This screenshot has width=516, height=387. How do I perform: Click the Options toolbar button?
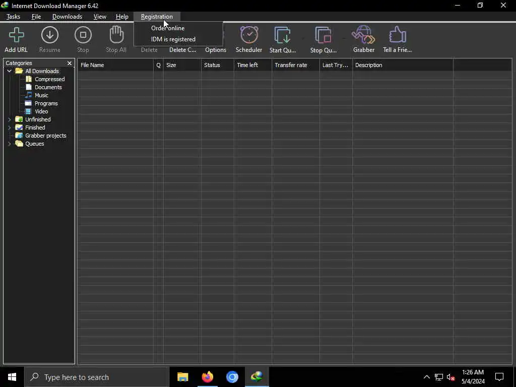216,50
